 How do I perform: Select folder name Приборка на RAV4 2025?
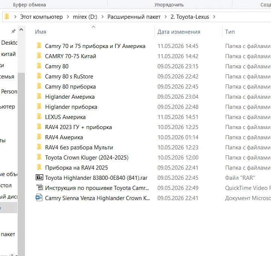point(76,168)
